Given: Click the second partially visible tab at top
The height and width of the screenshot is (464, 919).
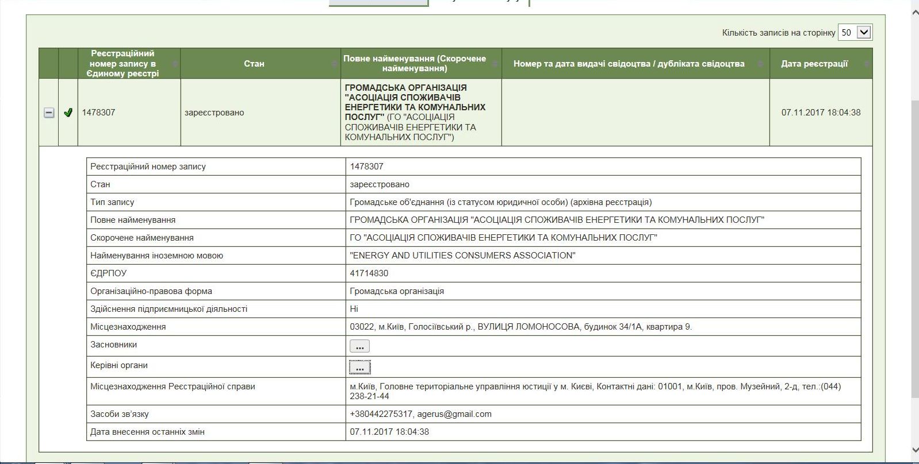Looking at the screenshot, I should click(478, 2).
